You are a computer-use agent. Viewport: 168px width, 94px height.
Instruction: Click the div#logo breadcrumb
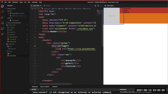click(x=88, y=9)
